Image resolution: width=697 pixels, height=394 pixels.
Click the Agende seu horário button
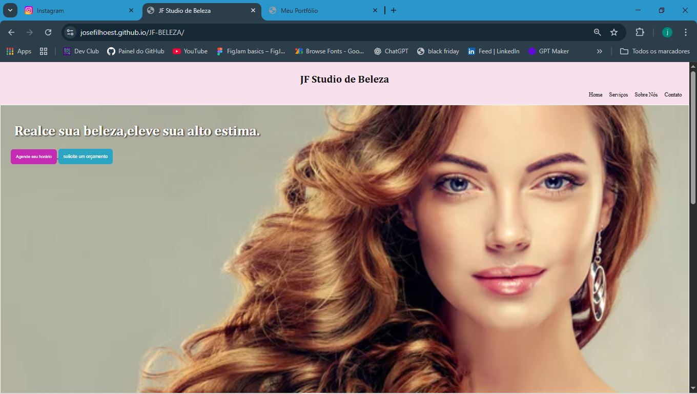click(34, 156)
